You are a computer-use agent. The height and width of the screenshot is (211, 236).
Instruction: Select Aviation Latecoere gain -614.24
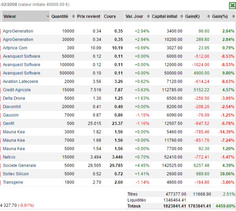202,81
